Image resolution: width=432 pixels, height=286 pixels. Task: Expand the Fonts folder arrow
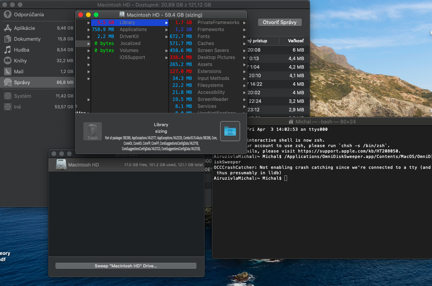point(244,36)
